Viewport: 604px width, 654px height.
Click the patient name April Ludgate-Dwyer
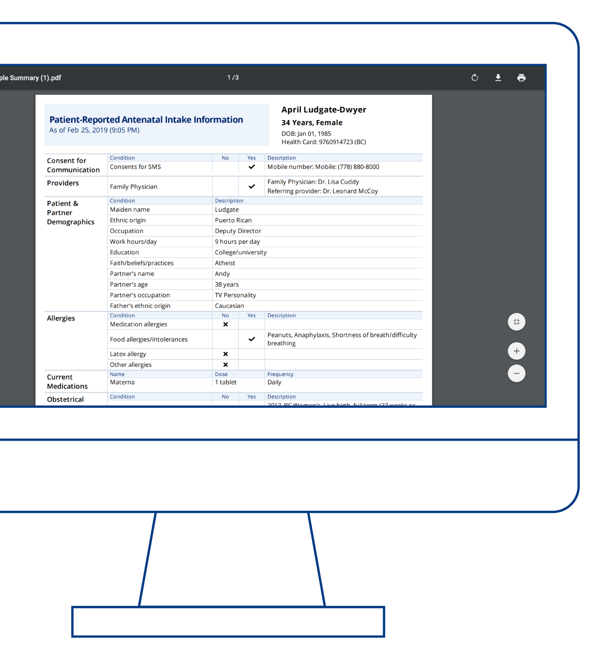coord(324,110)
